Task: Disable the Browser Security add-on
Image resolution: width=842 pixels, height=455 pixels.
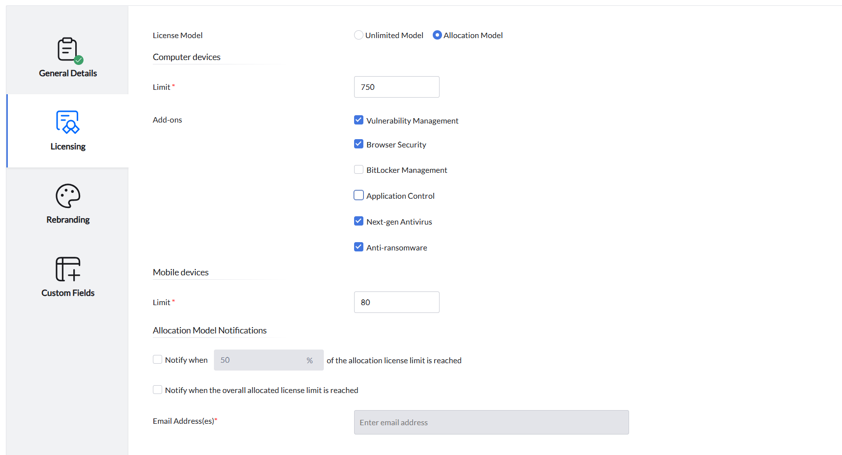Action: [x=359, y=144]
